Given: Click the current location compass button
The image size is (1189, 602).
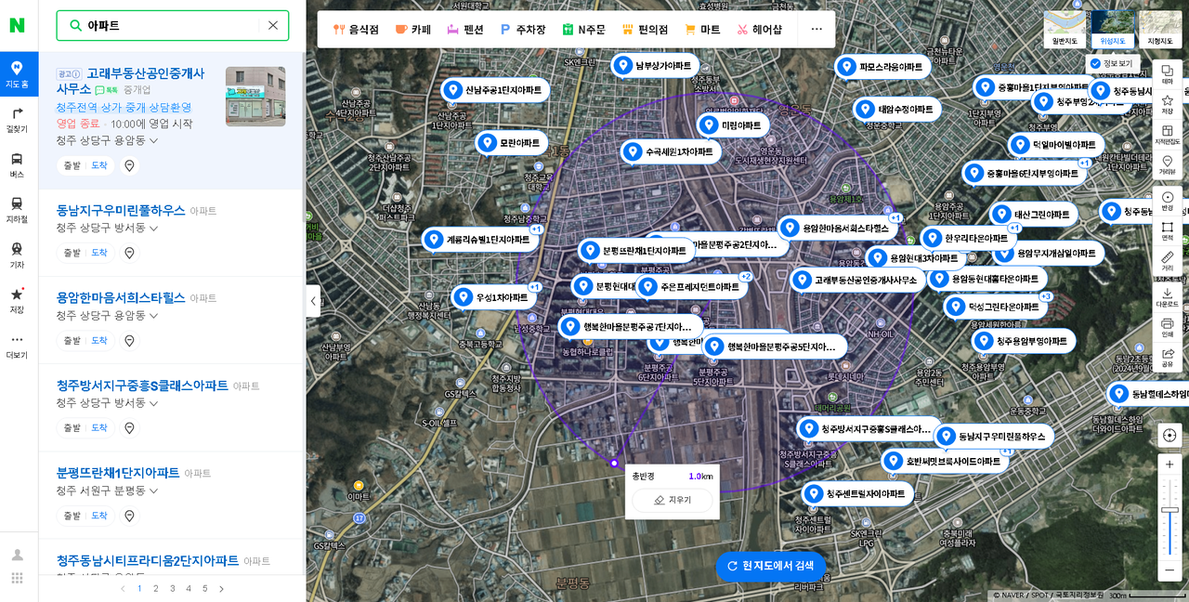Looking at the screenshot, I should click(x=1169, y=435).
